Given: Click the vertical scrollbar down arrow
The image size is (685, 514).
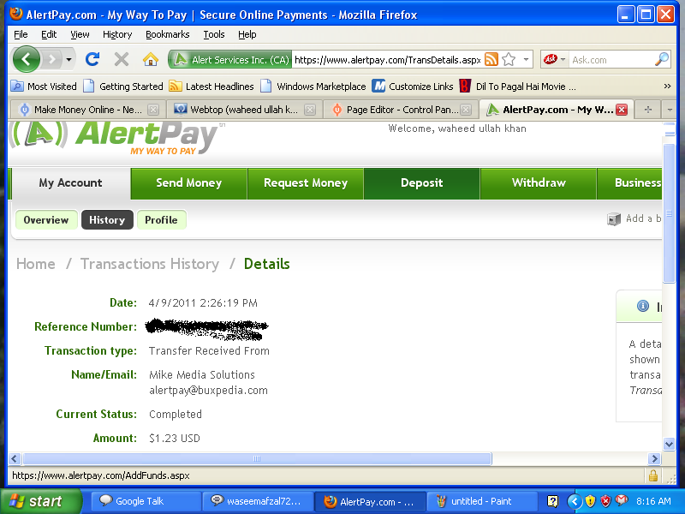Looking at the screenshot, I should tap(669, 444).
